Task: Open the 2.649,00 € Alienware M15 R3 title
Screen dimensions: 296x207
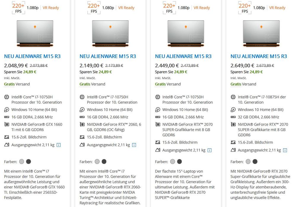Action: click(x=259, y=56)
